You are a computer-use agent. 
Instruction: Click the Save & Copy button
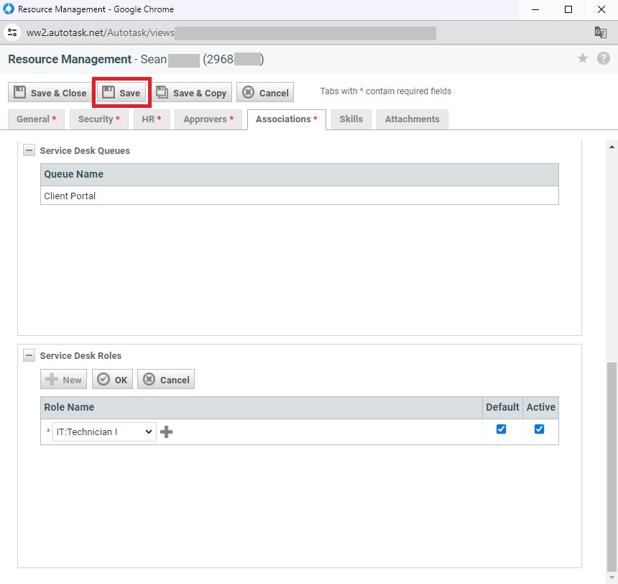192,93
